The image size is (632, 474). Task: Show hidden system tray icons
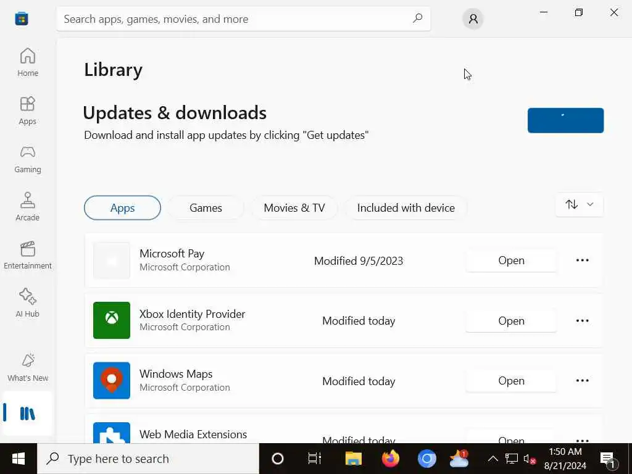[x=493, y=459]
